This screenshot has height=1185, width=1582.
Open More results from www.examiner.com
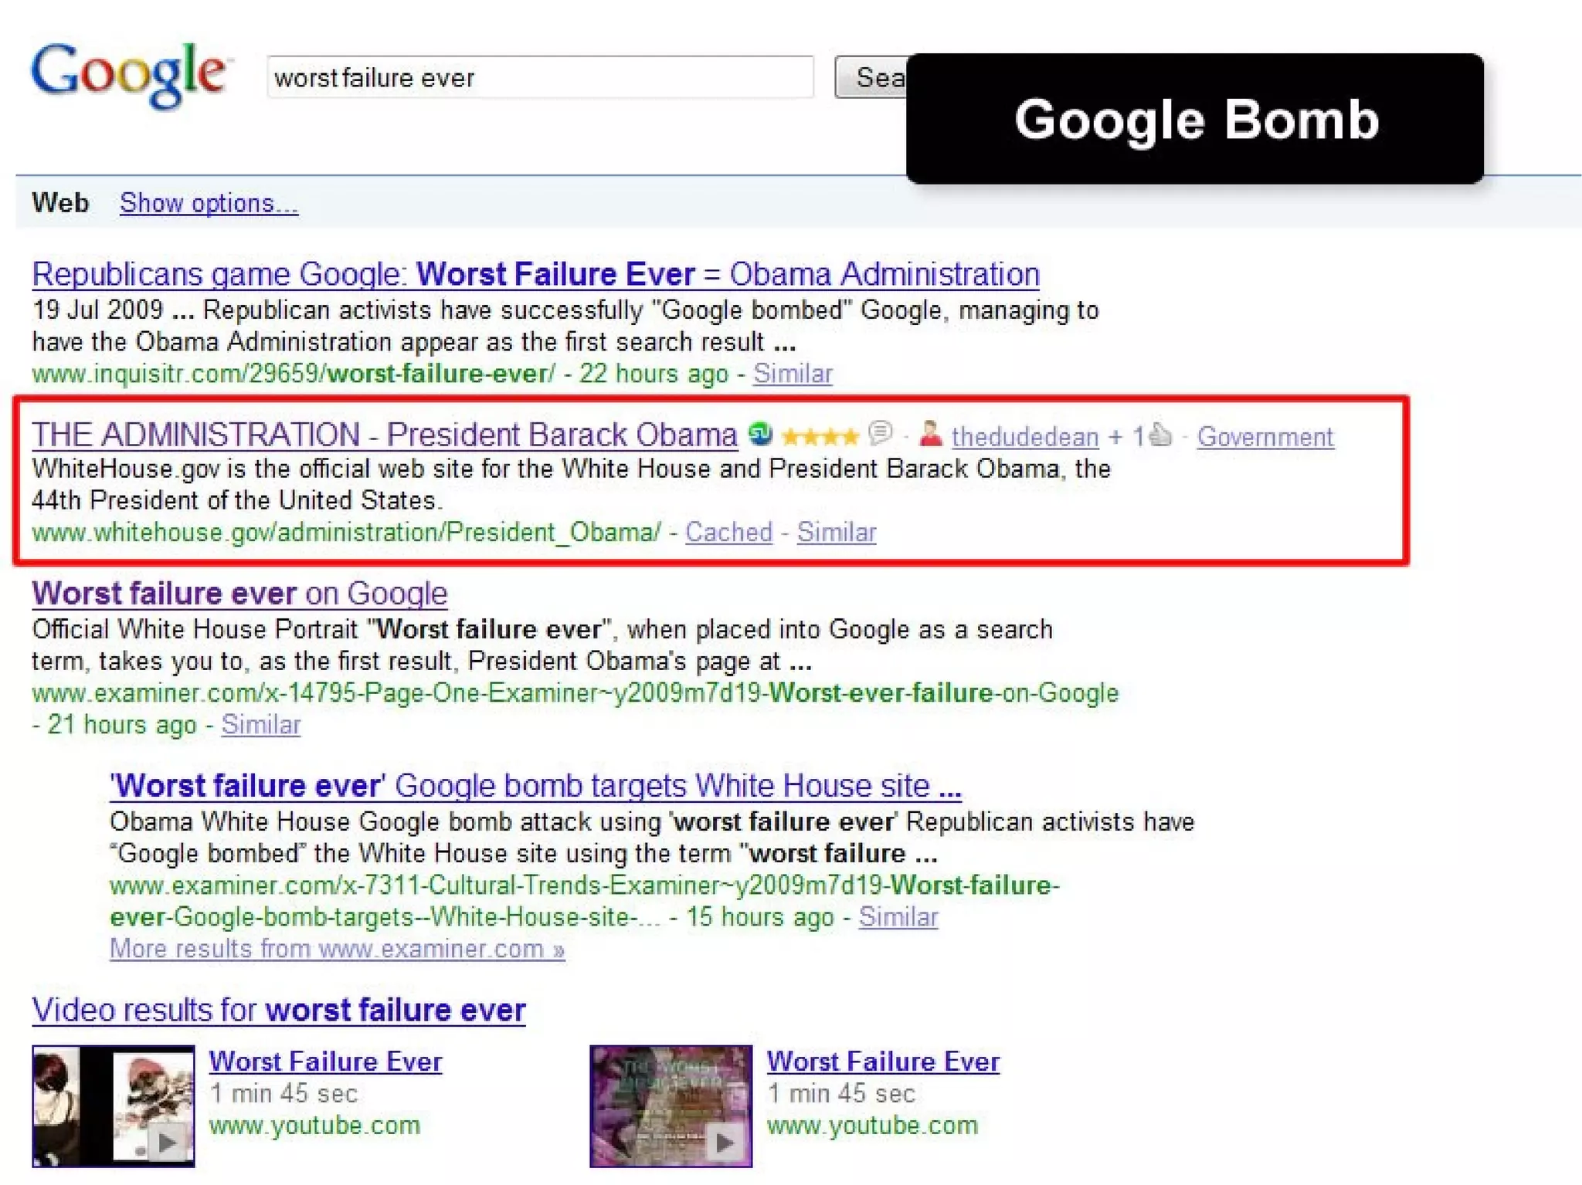pyautogui.click(x=337, y=948)
